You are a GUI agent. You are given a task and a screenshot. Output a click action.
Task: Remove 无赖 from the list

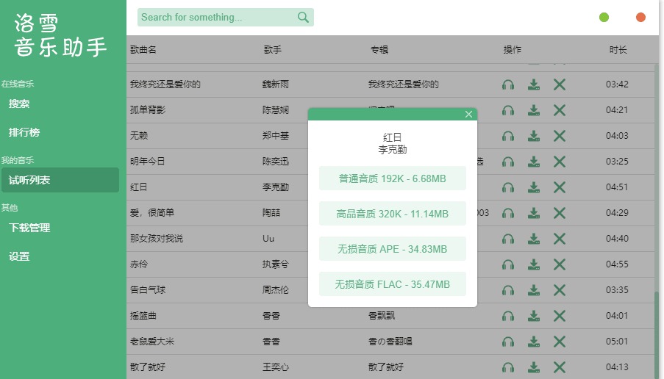[x=560, y=136]
